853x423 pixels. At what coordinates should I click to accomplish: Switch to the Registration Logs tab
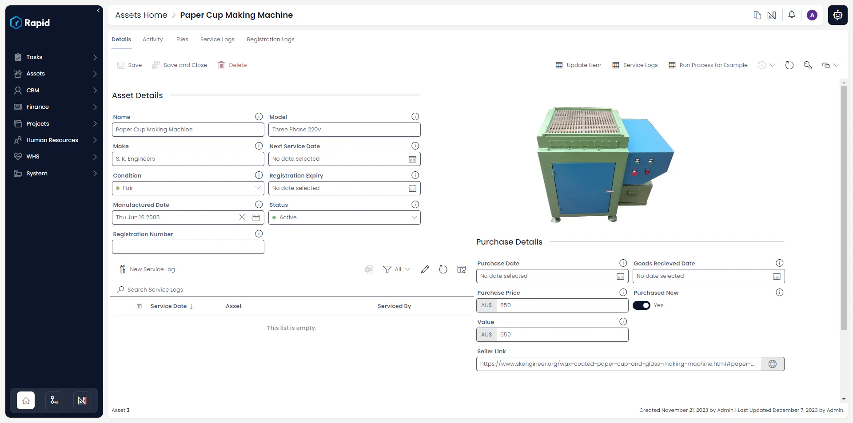271,40
